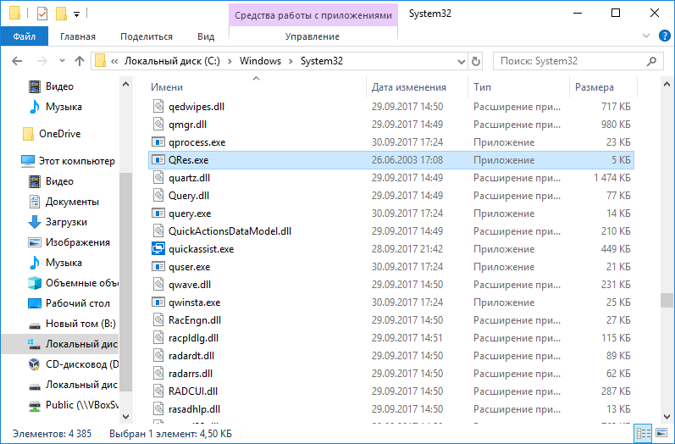
Task: Select the qwinsta.exe application icon
Action: pyautogui.click(x=158, y=302)
